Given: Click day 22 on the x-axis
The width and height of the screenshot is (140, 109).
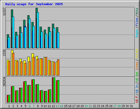Looking at the screenshot, I should point(94,106).
